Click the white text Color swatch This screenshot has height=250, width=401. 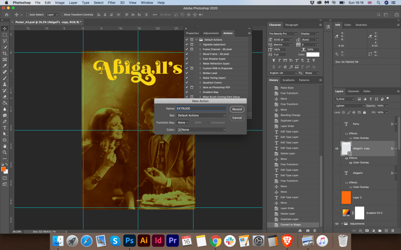(x=312, y=55)
